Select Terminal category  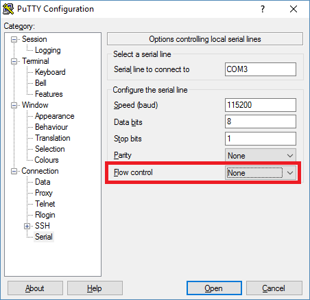(x=36, y=61)
